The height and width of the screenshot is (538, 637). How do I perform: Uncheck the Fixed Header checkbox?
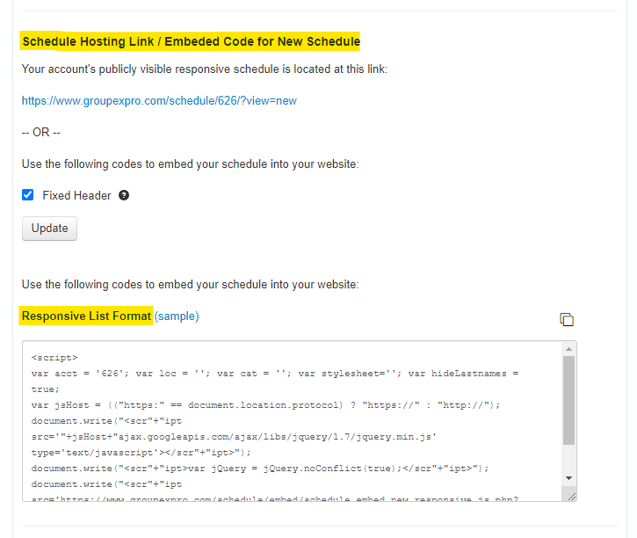coord(27,195)
